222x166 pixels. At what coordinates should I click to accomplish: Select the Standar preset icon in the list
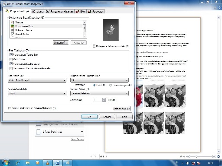[13, 22]
